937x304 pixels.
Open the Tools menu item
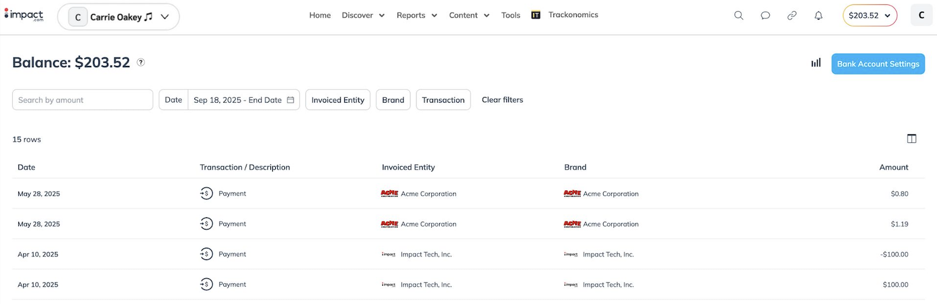[511, 15]
